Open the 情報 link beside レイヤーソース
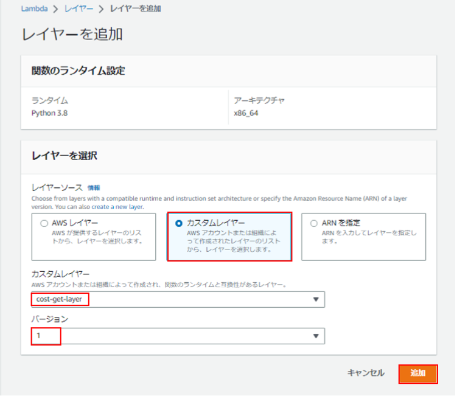This screenshot has width=457, height=399. click(x=94, y=188)
